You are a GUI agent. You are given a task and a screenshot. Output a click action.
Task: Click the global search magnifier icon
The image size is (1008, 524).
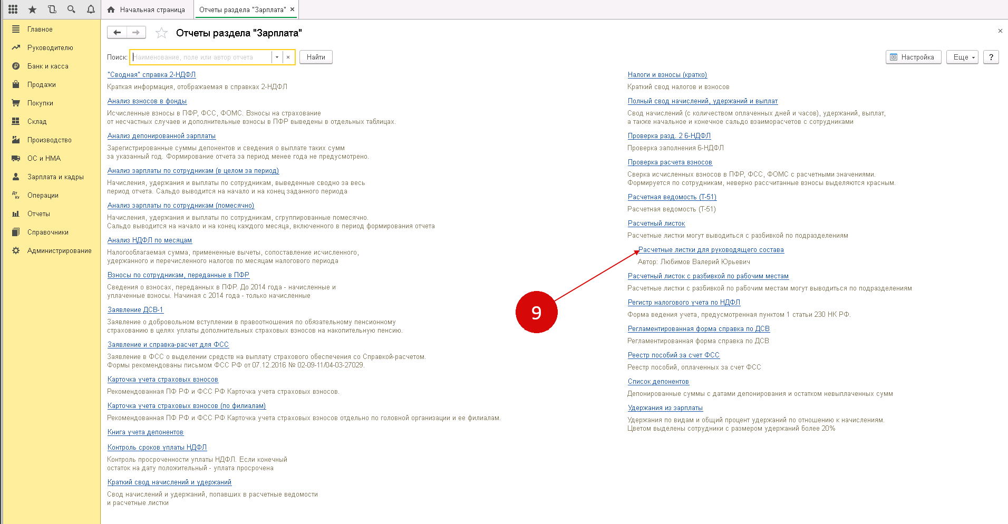tap(71, 9)
